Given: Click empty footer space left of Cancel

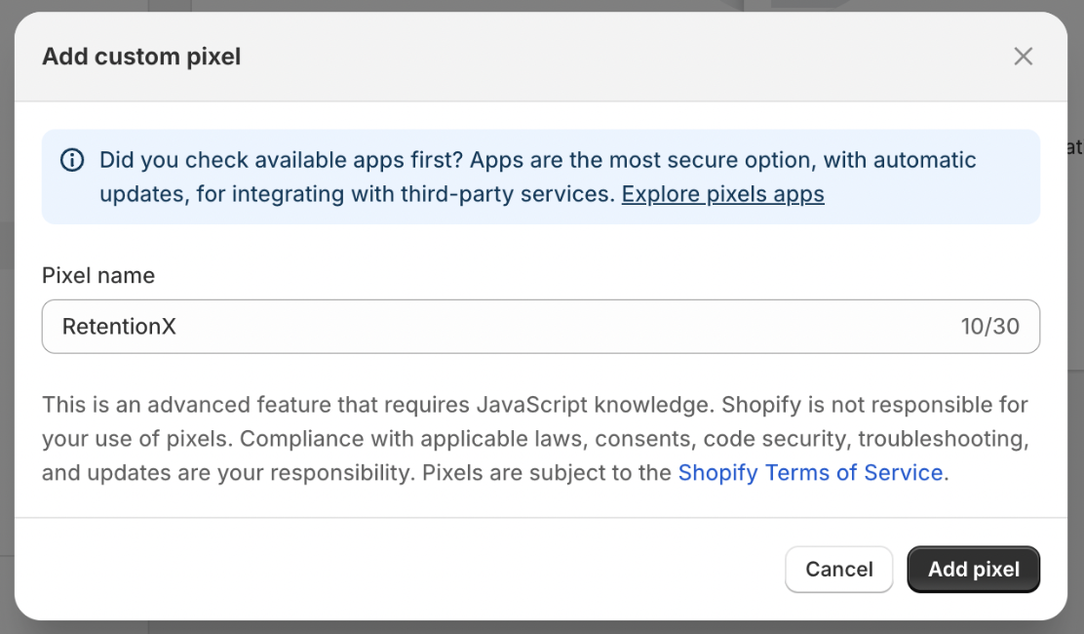Looking at the screenshot, I should pyautogui.click(x=390, y=570).
